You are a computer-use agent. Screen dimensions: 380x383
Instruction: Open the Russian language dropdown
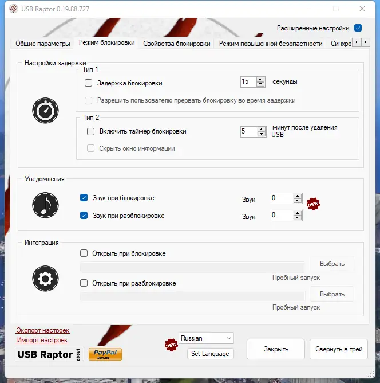tap(206, 338)
